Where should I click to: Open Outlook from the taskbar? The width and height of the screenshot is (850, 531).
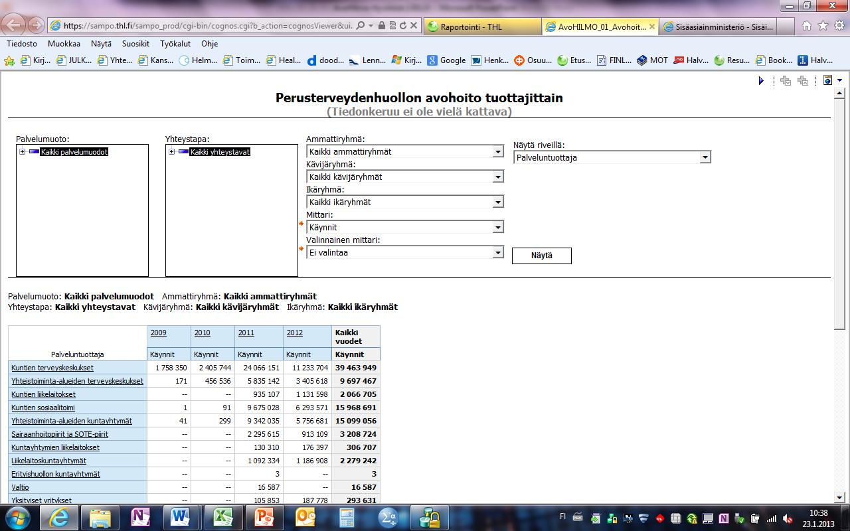(x=305, y=517)
